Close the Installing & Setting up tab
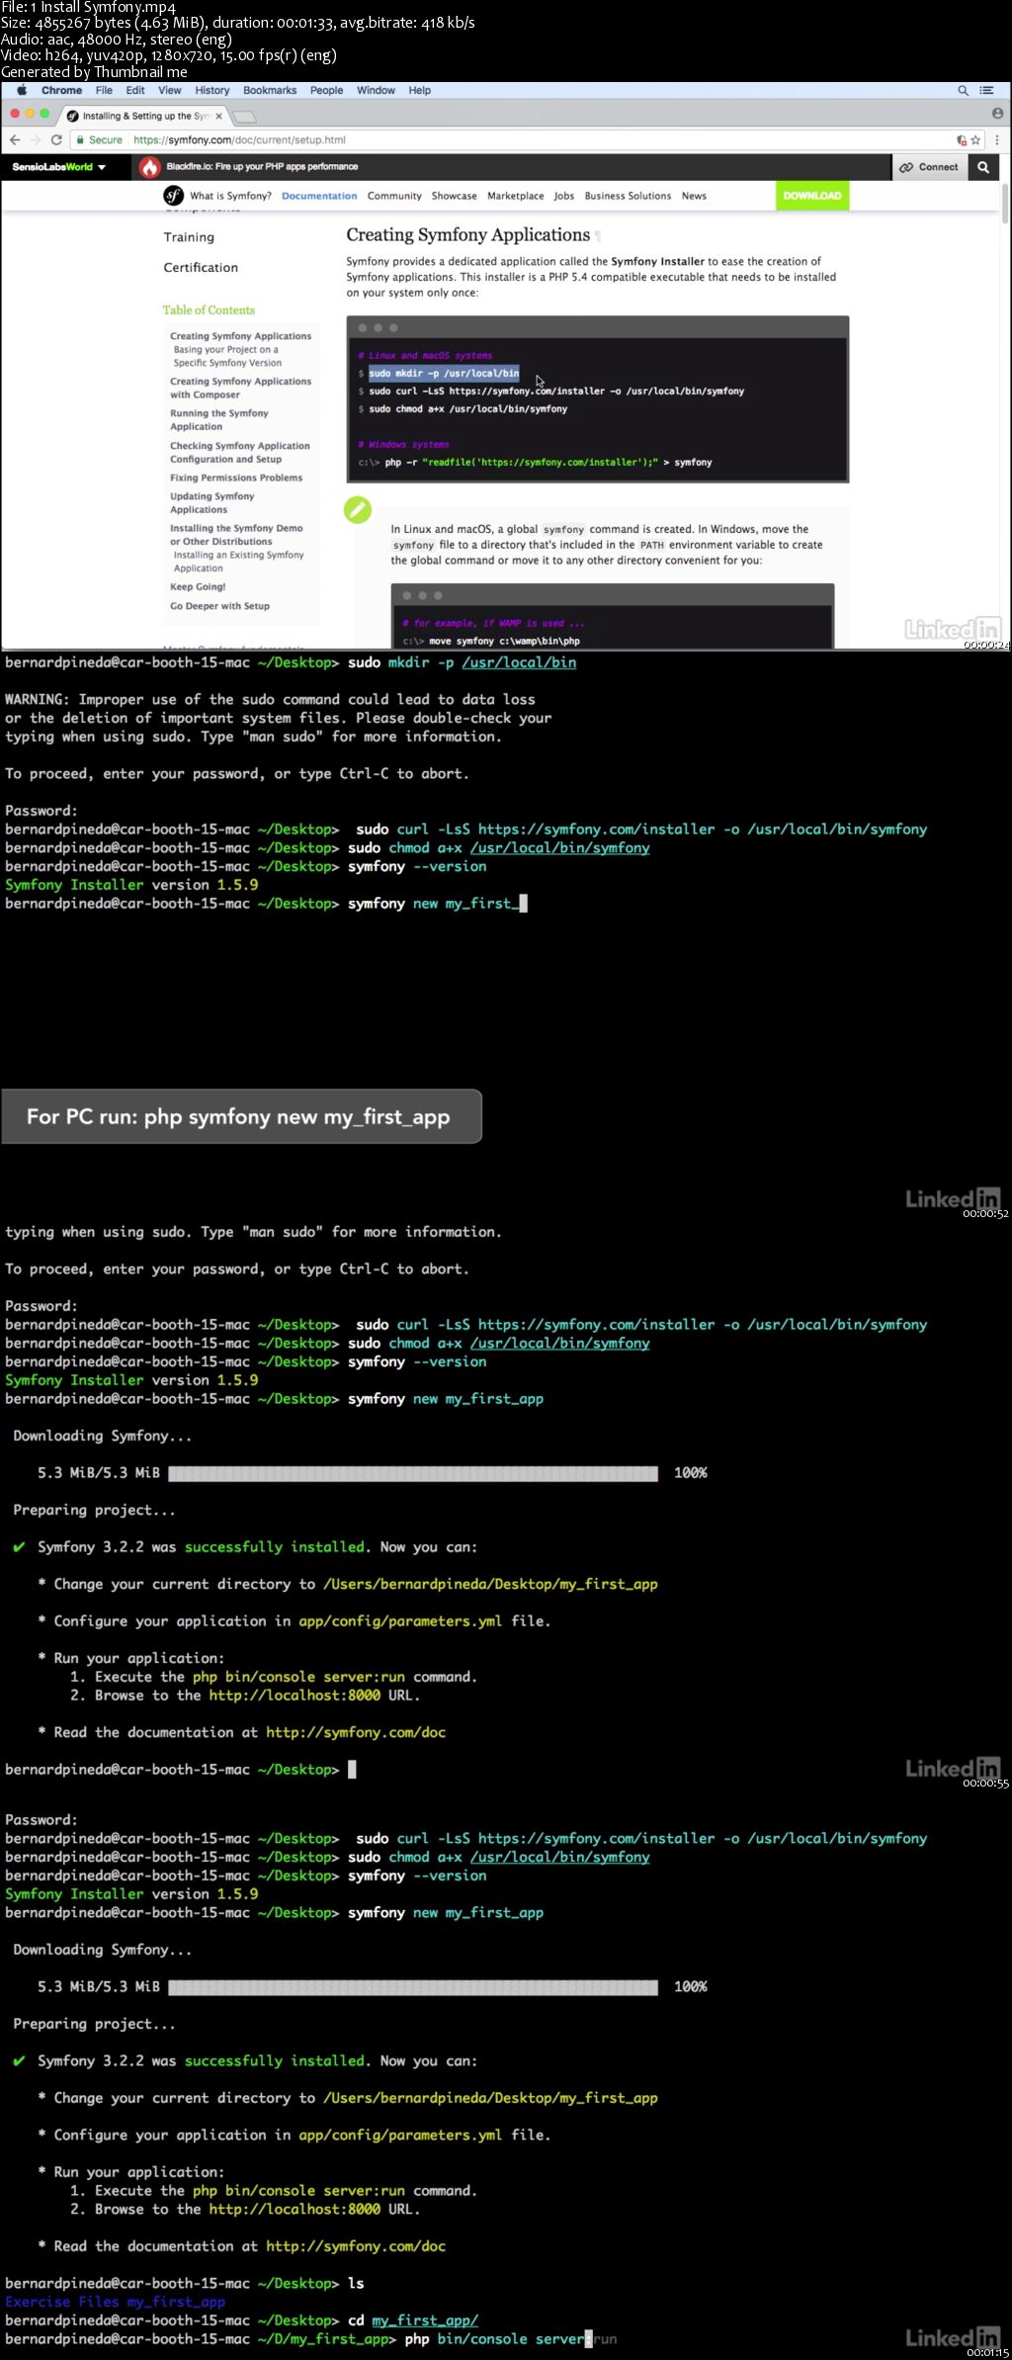Screen dimensions: 1012x2360 [x=218, y=116]
